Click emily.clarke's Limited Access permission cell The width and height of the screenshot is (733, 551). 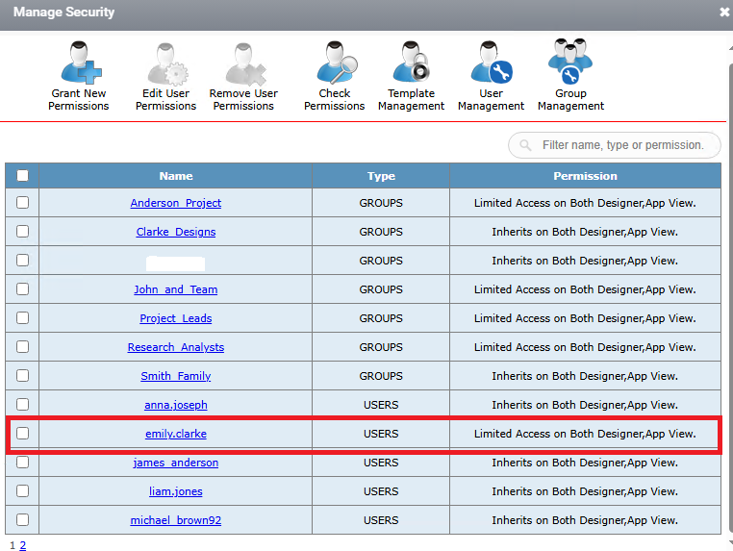tap(585, 434)
